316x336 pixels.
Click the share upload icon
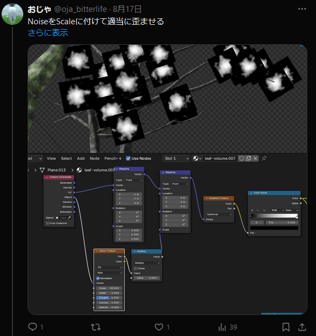302,327
